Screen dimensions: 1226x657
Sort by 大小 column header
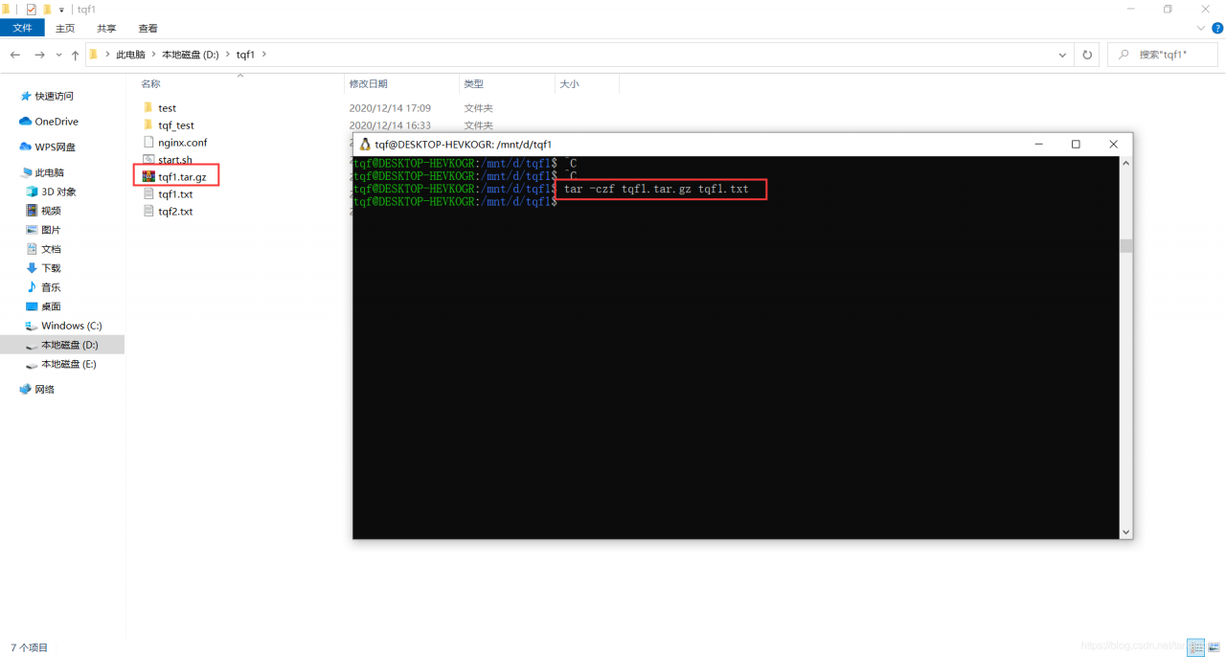click(569, 84)
